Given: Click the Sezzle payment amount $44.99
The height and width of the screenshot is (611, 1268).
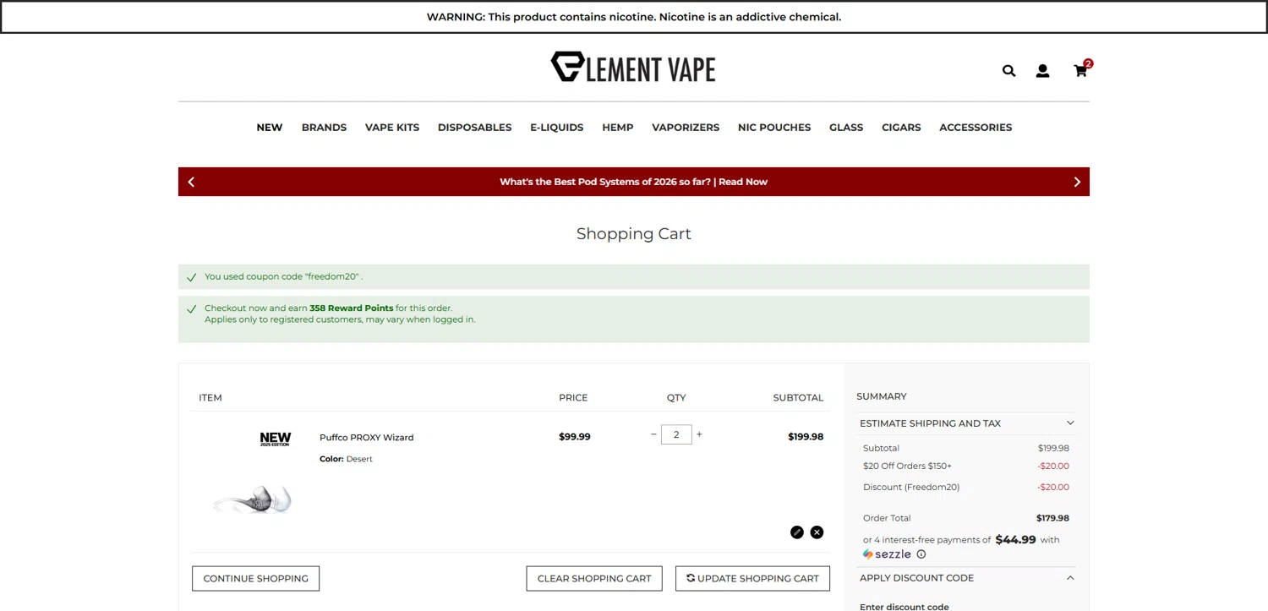Looking at the screenshot, I should click(x=1015, y=540).
